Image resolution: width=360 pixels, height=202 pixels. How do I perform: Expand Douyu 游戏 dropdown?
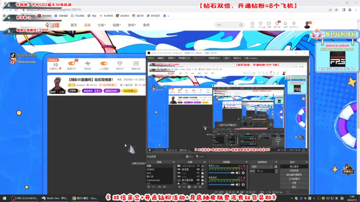pyautogui.click(x=132, y=25)
